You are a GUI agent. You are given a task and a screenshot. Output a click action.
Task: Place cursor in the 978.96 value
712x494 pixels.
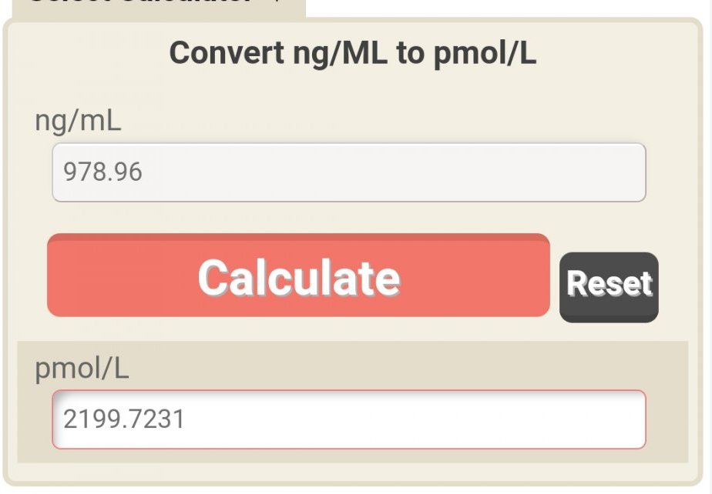click(103, 172)
